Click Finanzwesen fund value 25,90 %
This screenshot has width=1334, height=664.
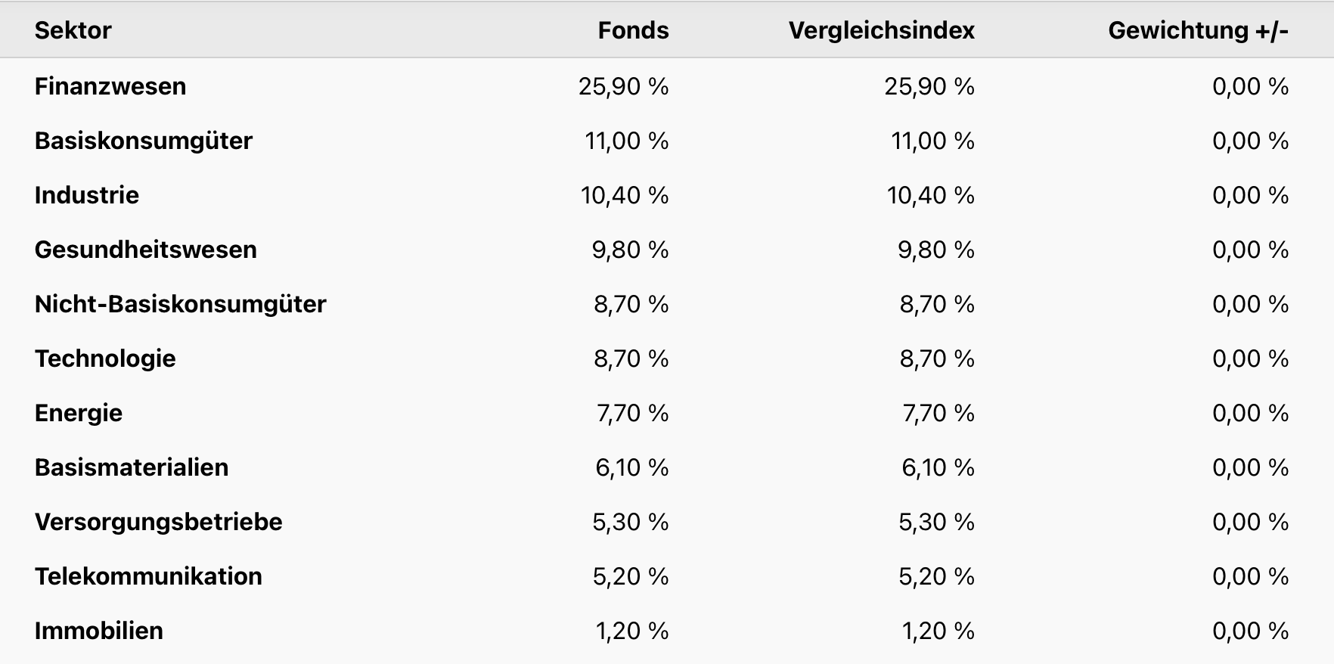pyautogui.click(x=623, y=86)
